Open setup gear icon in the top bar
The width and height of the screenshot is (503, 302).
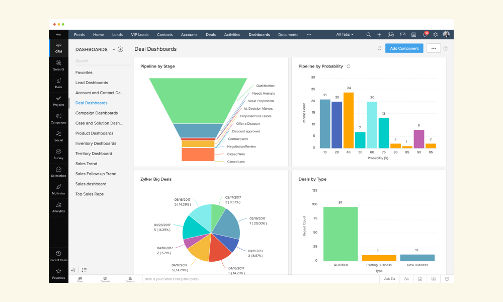click(x=435, y=34)
